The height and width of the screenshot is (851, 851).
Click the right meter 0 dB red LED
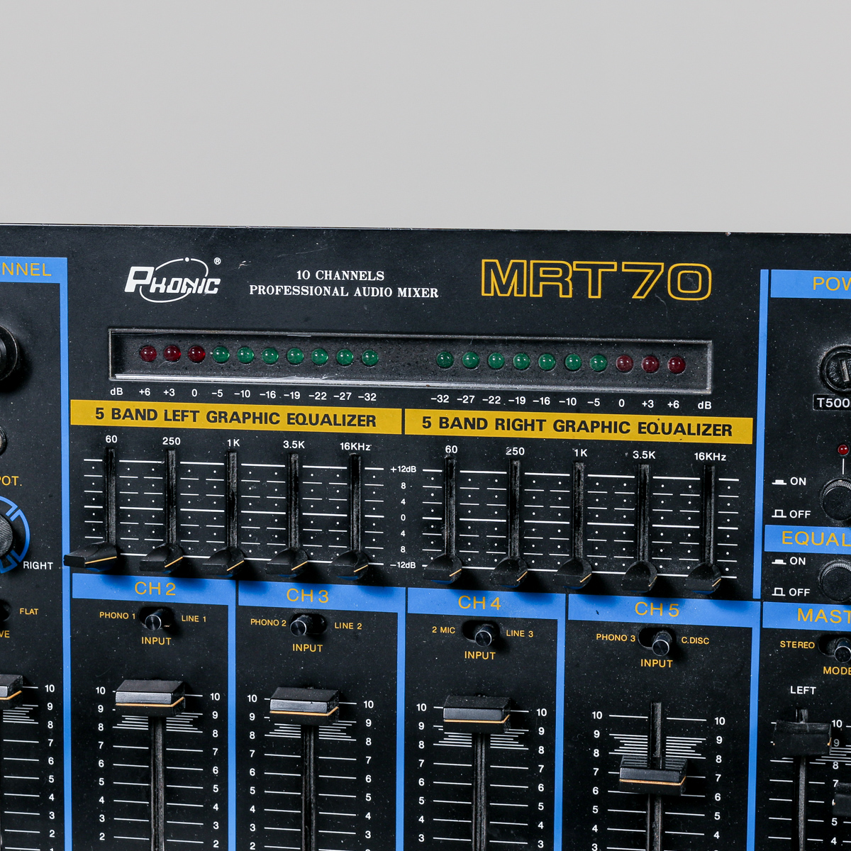[624, 364]
